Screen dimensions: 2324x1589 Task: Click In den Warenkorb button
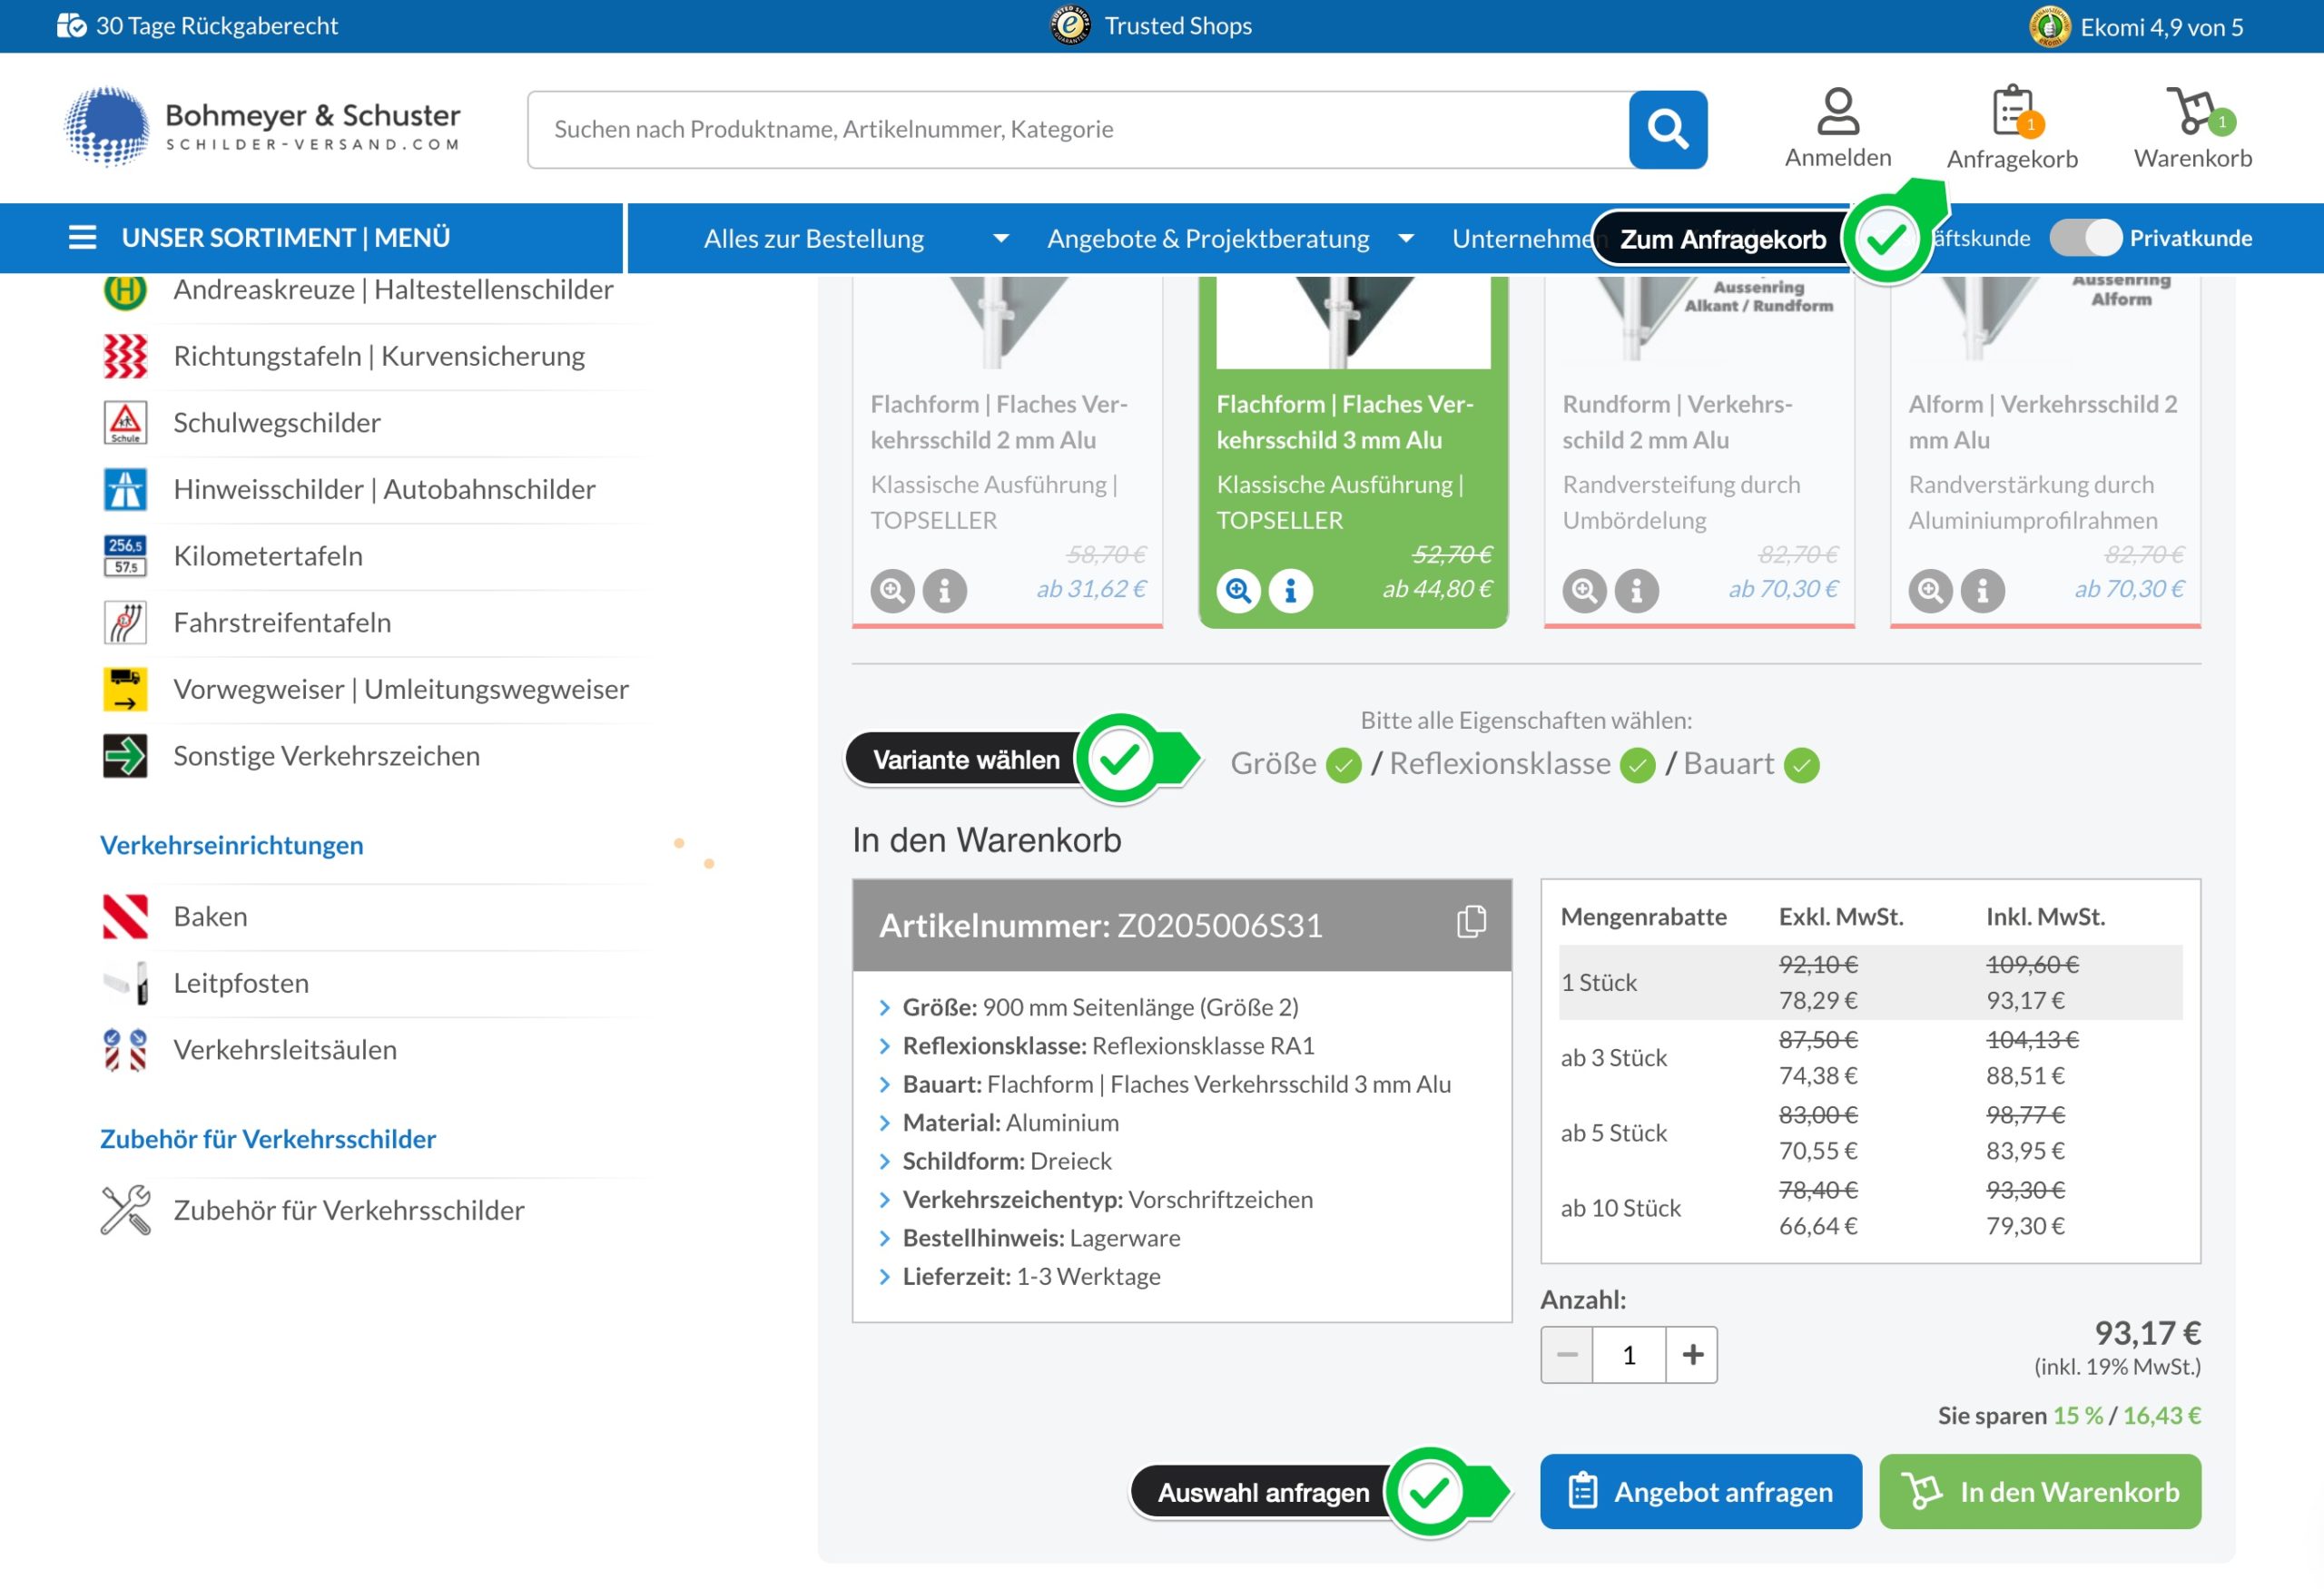pyautogui.click(x=2040, y=1491)
